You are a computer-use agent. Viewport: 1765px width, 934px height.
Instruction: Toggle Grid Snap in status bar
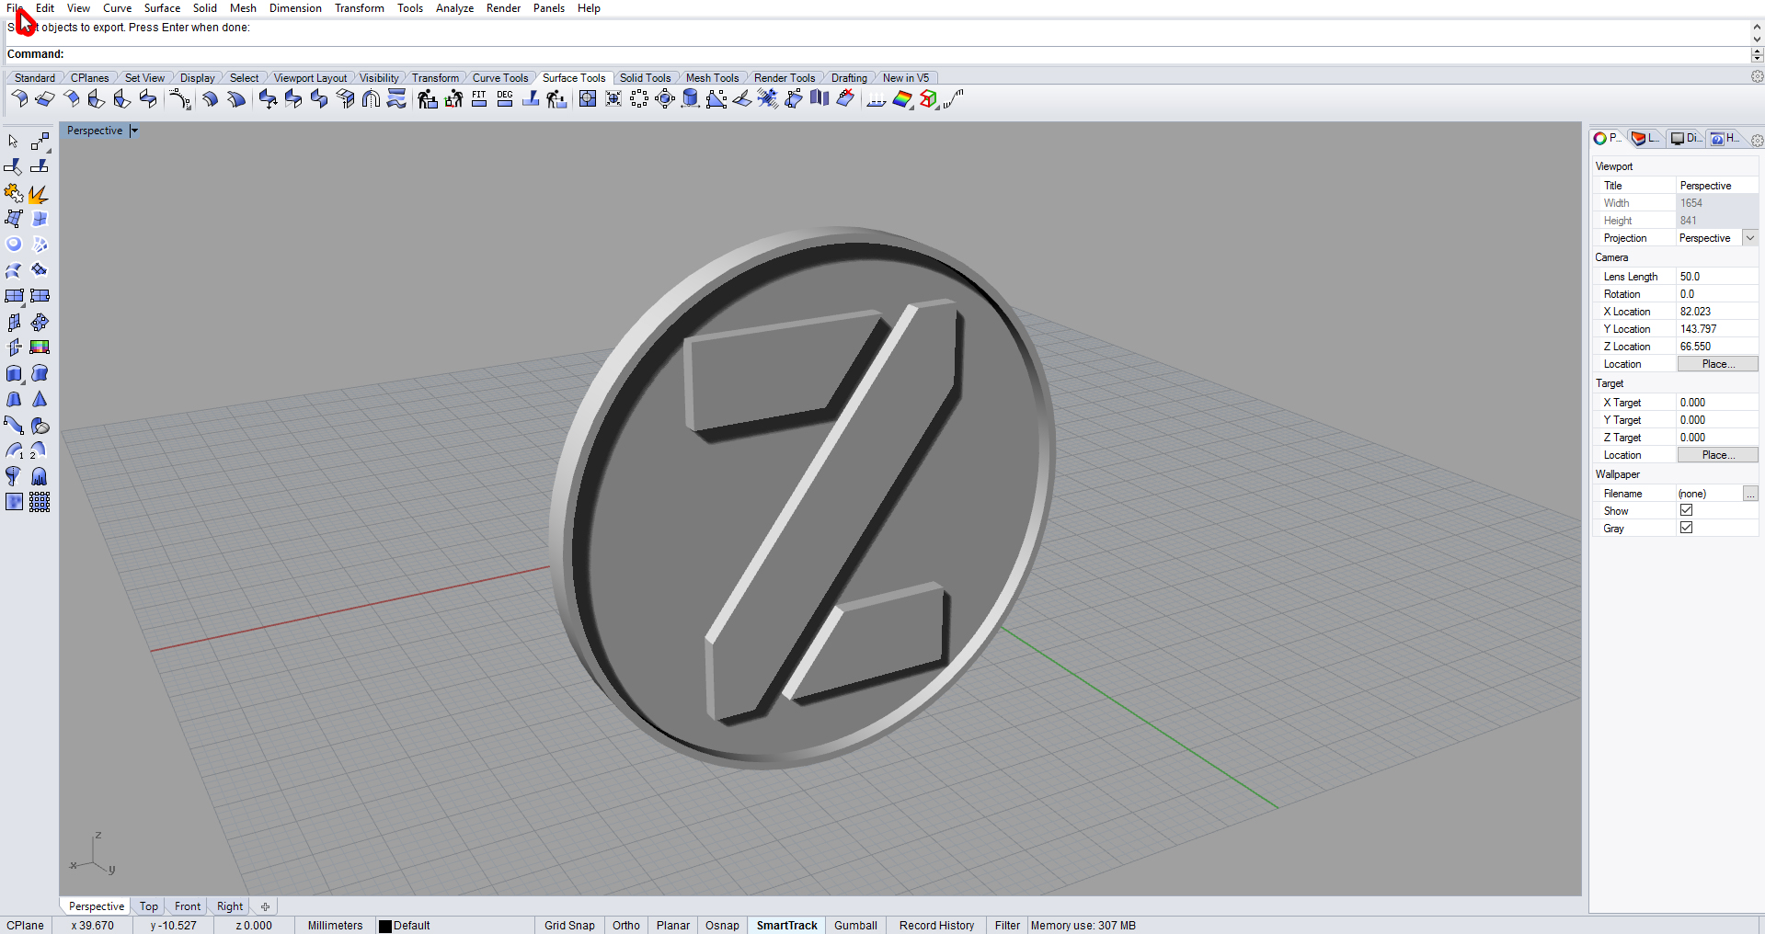(x=569, y=926)
